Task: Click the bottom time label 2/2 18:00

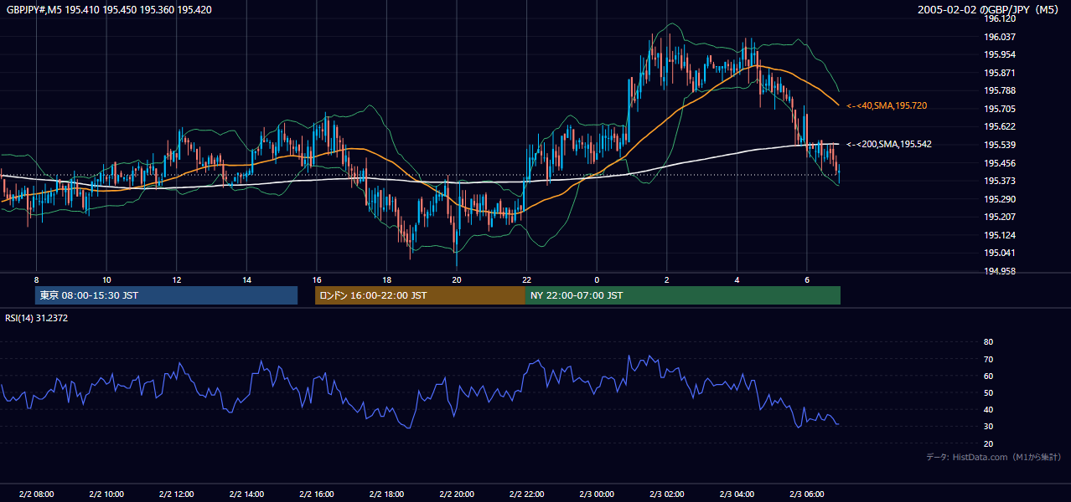Action: pyautogui.click(x=386, y=494)
